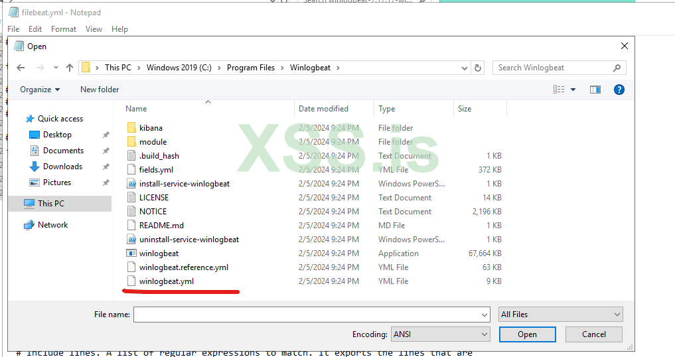Click the Back arrow in Open dialog
Screen dimensions: 675x357
click(21, 68)
